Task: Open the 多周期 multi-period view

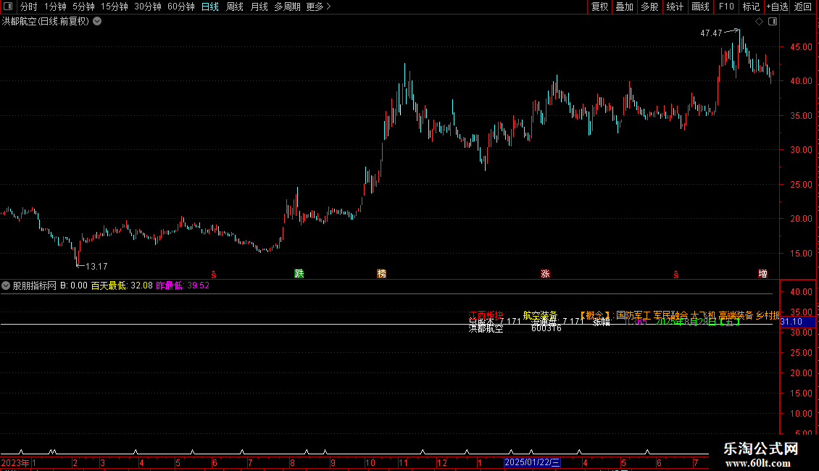Action: tap(287, 7)
